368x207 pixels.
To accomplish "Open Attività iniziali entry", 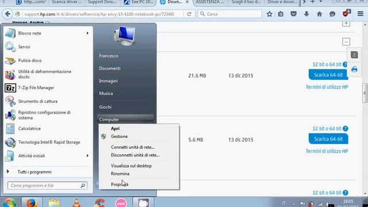I will pos(48,156).
